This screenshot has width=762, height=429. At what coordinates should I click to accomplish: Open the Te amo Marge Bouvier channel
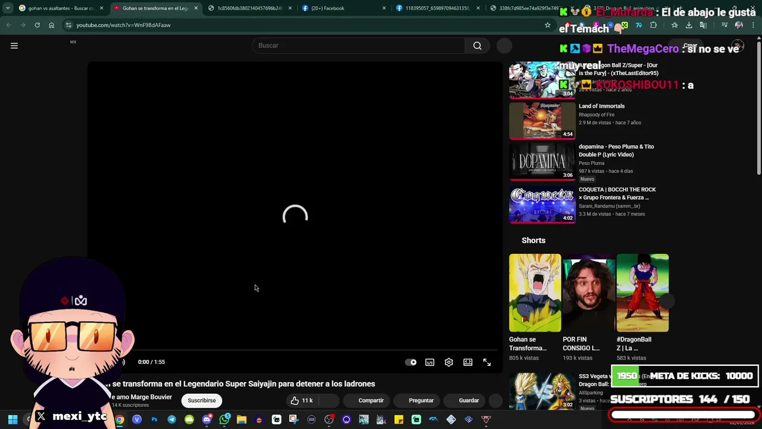pyautogui.click(x=142, y=397)
